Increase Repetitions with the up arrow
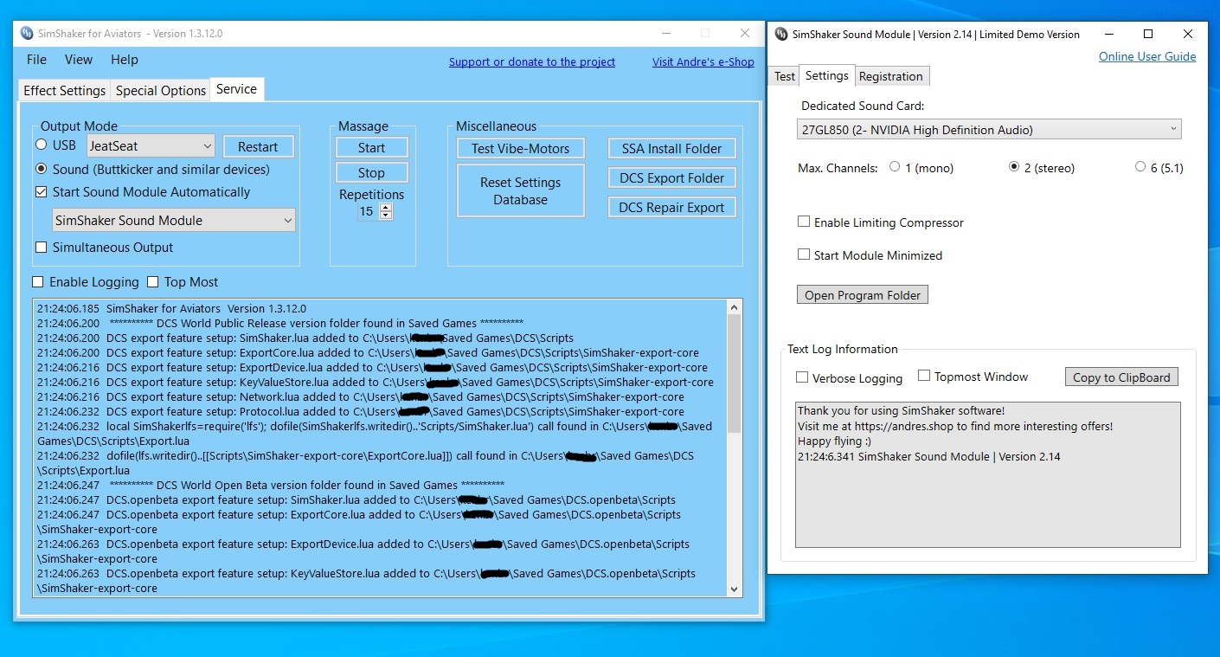1220x657 pixels. (386, 208)
